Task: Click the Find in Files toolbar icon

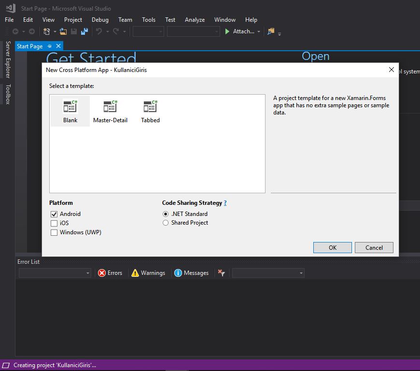Action: [271, 31]
